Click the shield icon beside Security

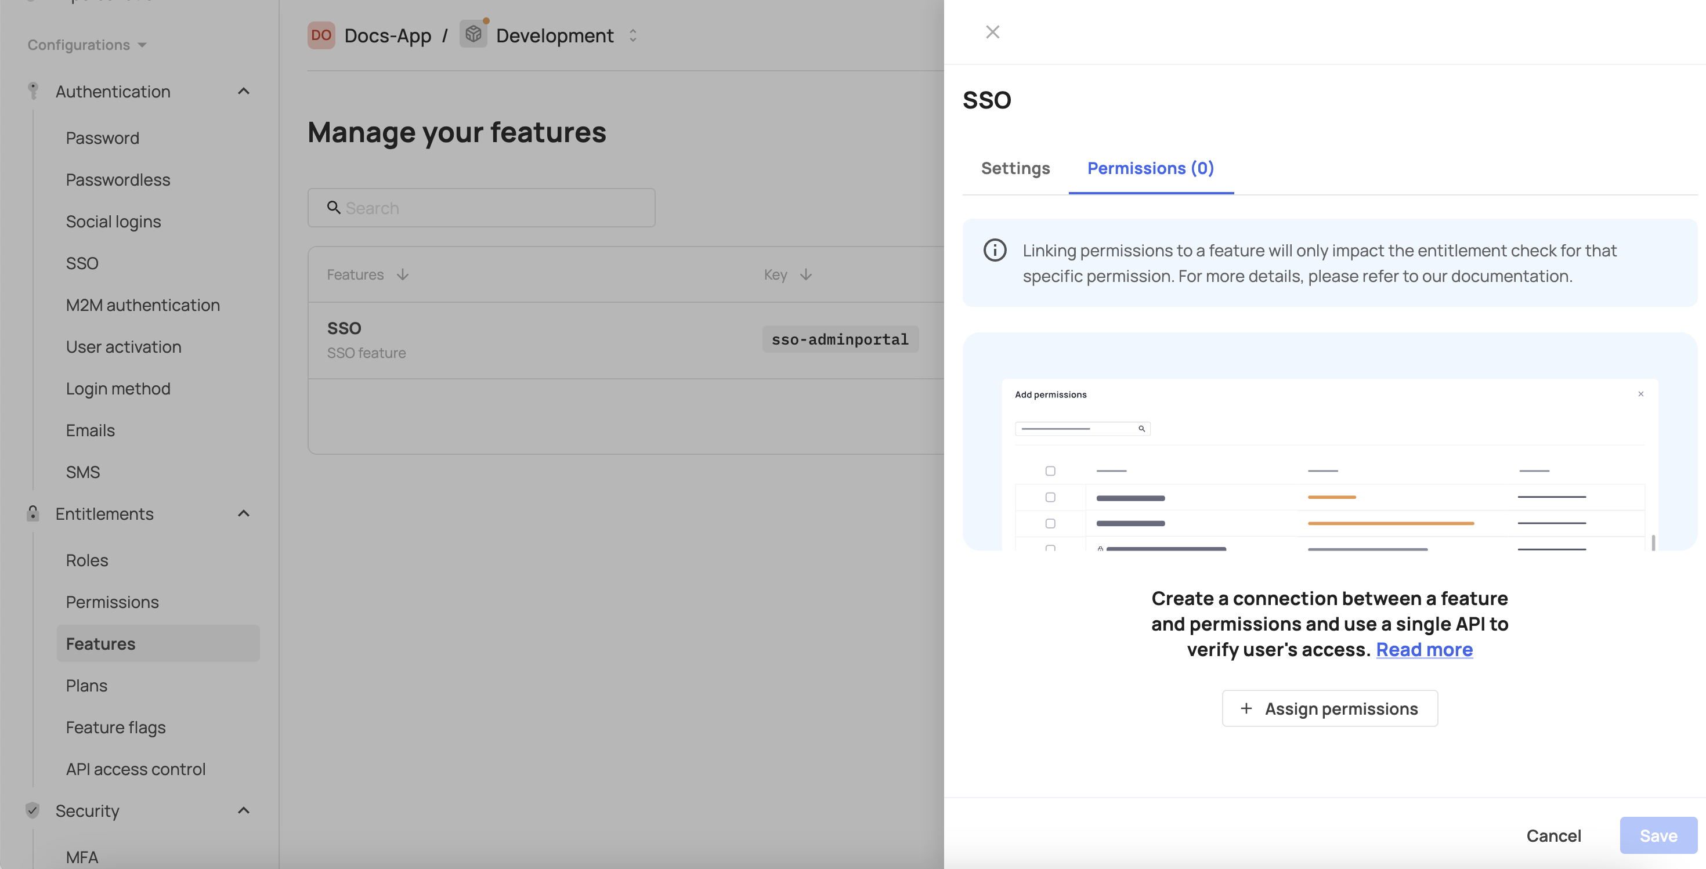[32, 810]
